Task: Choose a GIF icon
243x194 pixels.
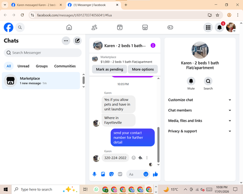Action: [x=120, y=174]
